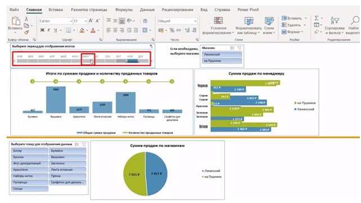Image resolution: width=361 pixels, height=203 pixels.
Task: Open the Power Pivot tab
Action: coord(248,10)
